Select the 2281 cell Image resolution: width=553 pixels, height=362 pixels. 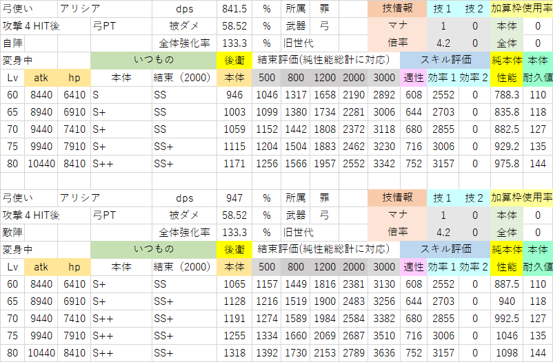(x=354, y=112)
